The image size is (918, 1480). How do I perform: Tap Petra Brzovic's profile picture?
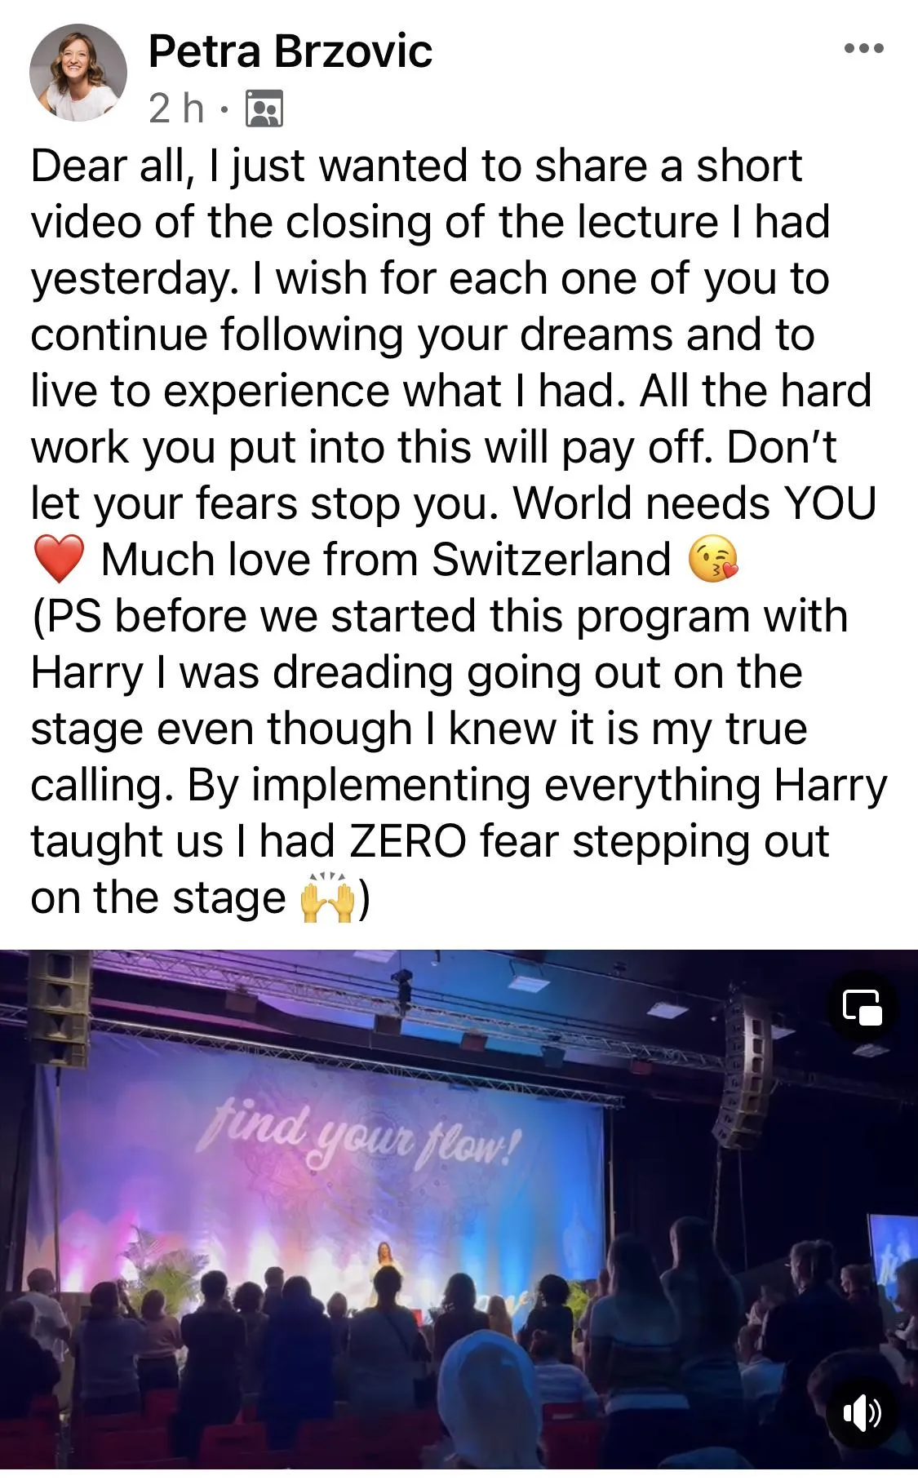[78, 73]
